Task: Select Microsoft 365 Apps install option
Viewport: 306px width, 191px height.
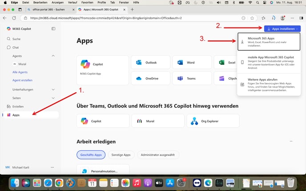Action: click(269, 41)
